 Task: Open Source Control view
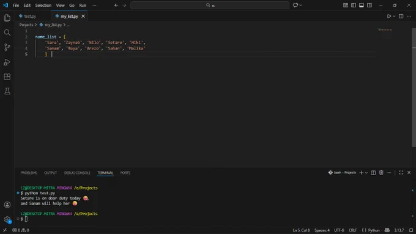[7, 47]
